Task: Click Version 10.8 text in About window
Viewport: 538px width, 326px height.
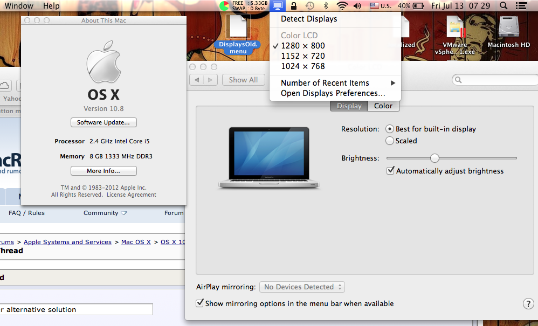Action: coord(104,109)
